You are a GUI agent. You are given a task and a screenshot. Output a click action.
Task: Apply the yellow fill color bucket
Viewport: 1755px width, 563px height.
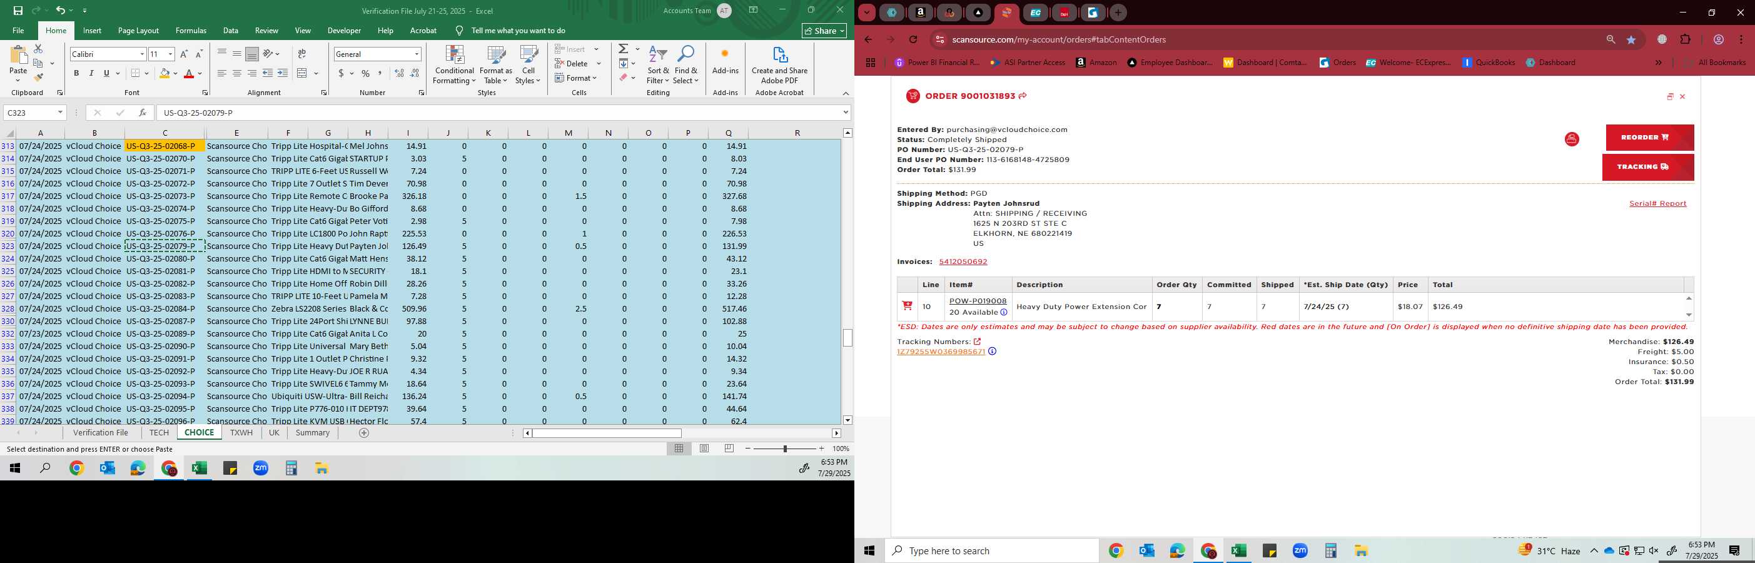point(164,74)
